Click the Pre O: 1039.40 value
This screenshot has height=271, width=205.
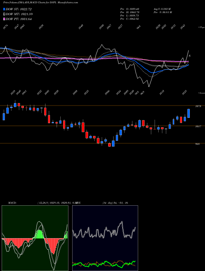pos(130,9)
